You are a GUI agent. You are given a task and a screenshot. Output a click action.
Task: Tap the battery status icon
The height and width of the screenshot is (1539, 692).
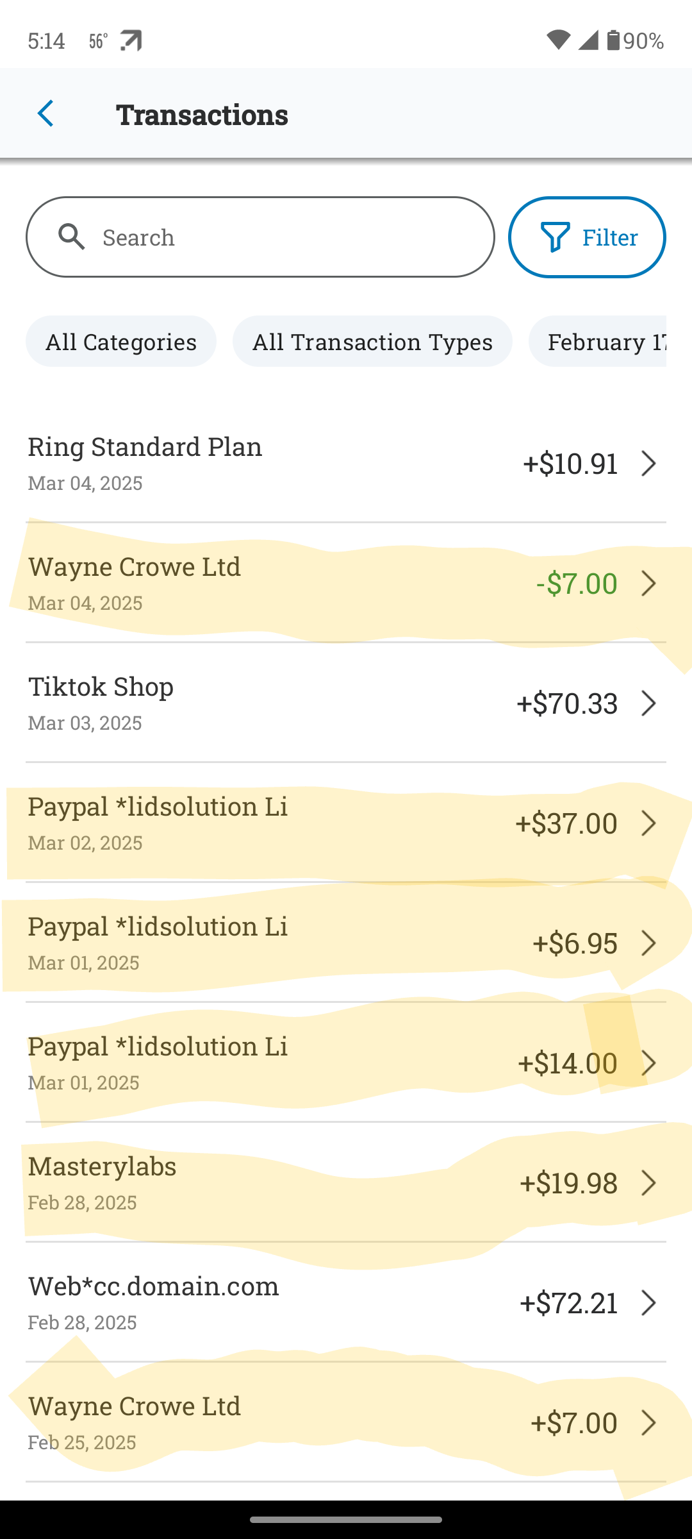pos(613,40)
